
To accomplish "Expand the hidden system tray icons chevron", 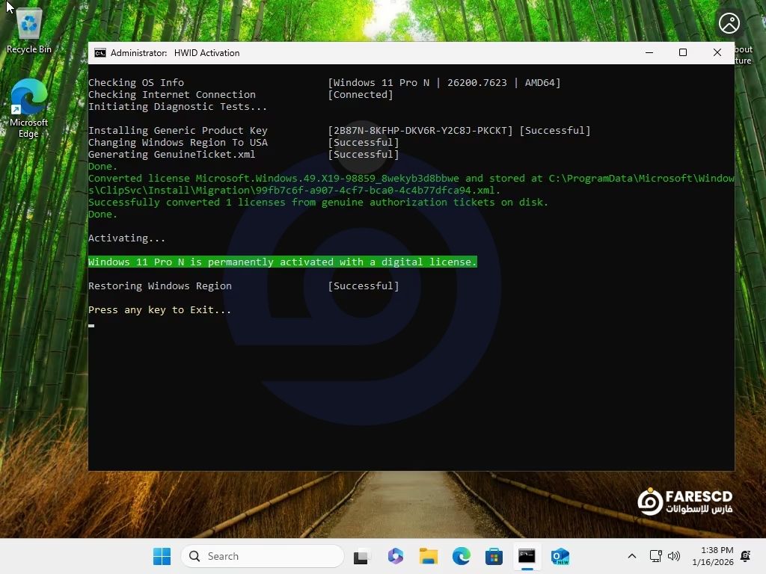I will 631,556.
